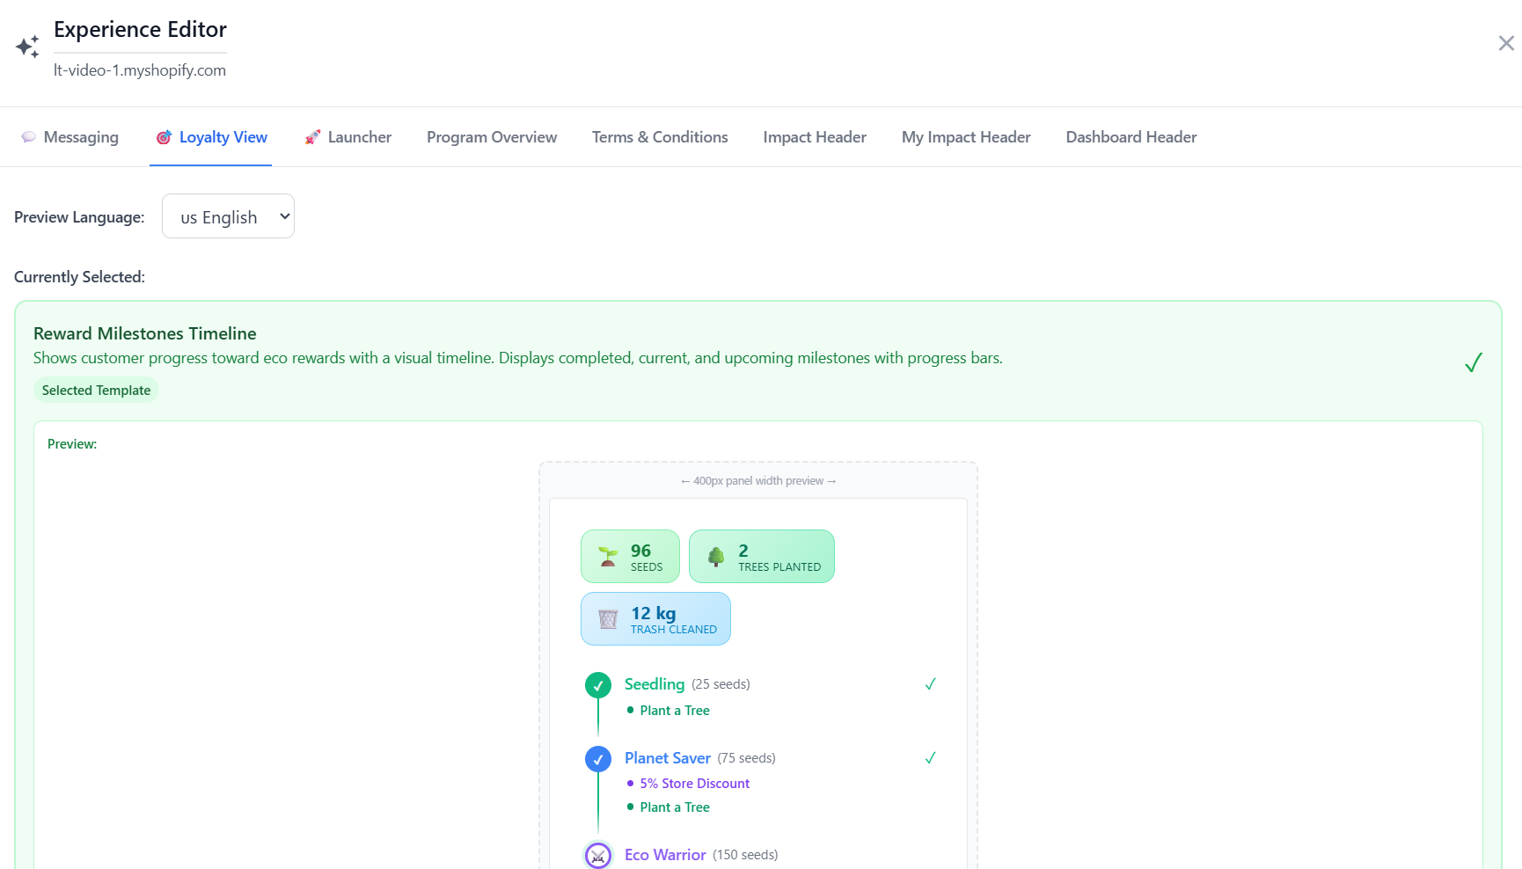Click the speech bubble icon on Messaging tab

[29, 137]
